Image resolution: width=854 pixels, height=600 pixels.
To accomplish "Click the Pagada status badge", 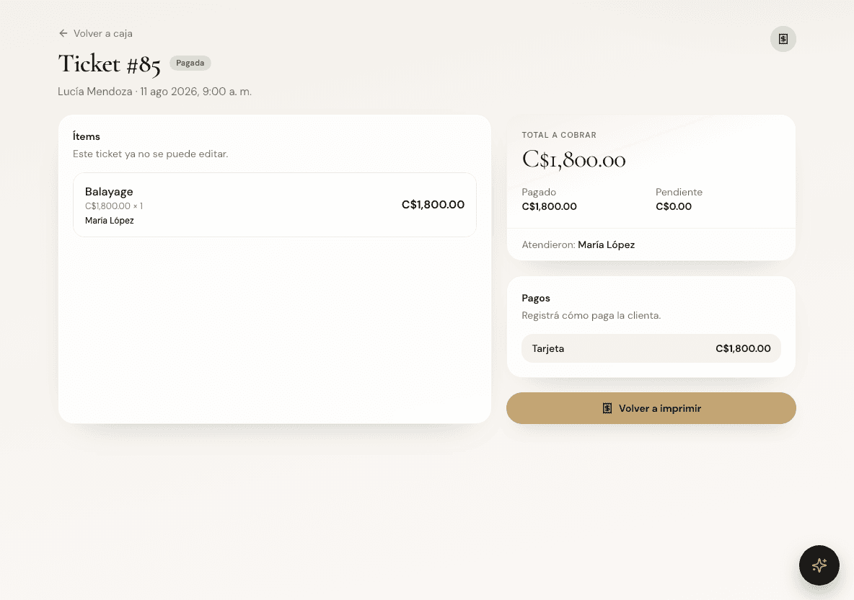I will (x=190, y=63).
